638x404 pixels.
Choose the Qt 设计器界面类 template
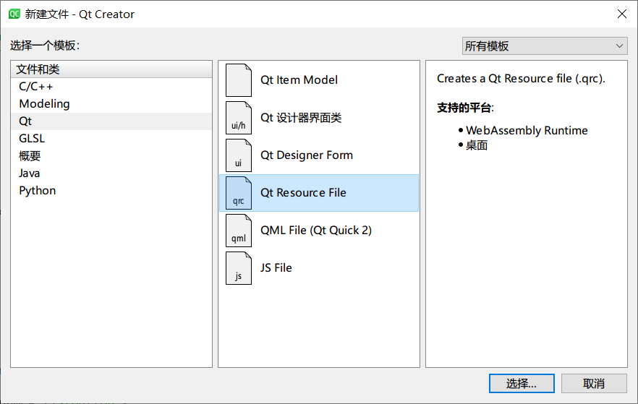(x=319, y=118)
